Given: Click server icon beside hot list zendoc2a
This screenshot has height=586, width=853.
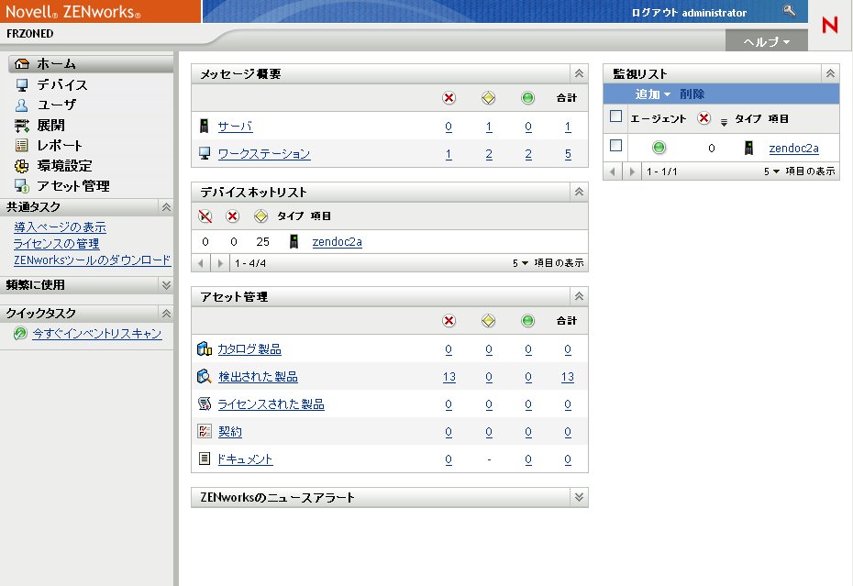Looking at the screenshot, I should (x=294, y=241).
